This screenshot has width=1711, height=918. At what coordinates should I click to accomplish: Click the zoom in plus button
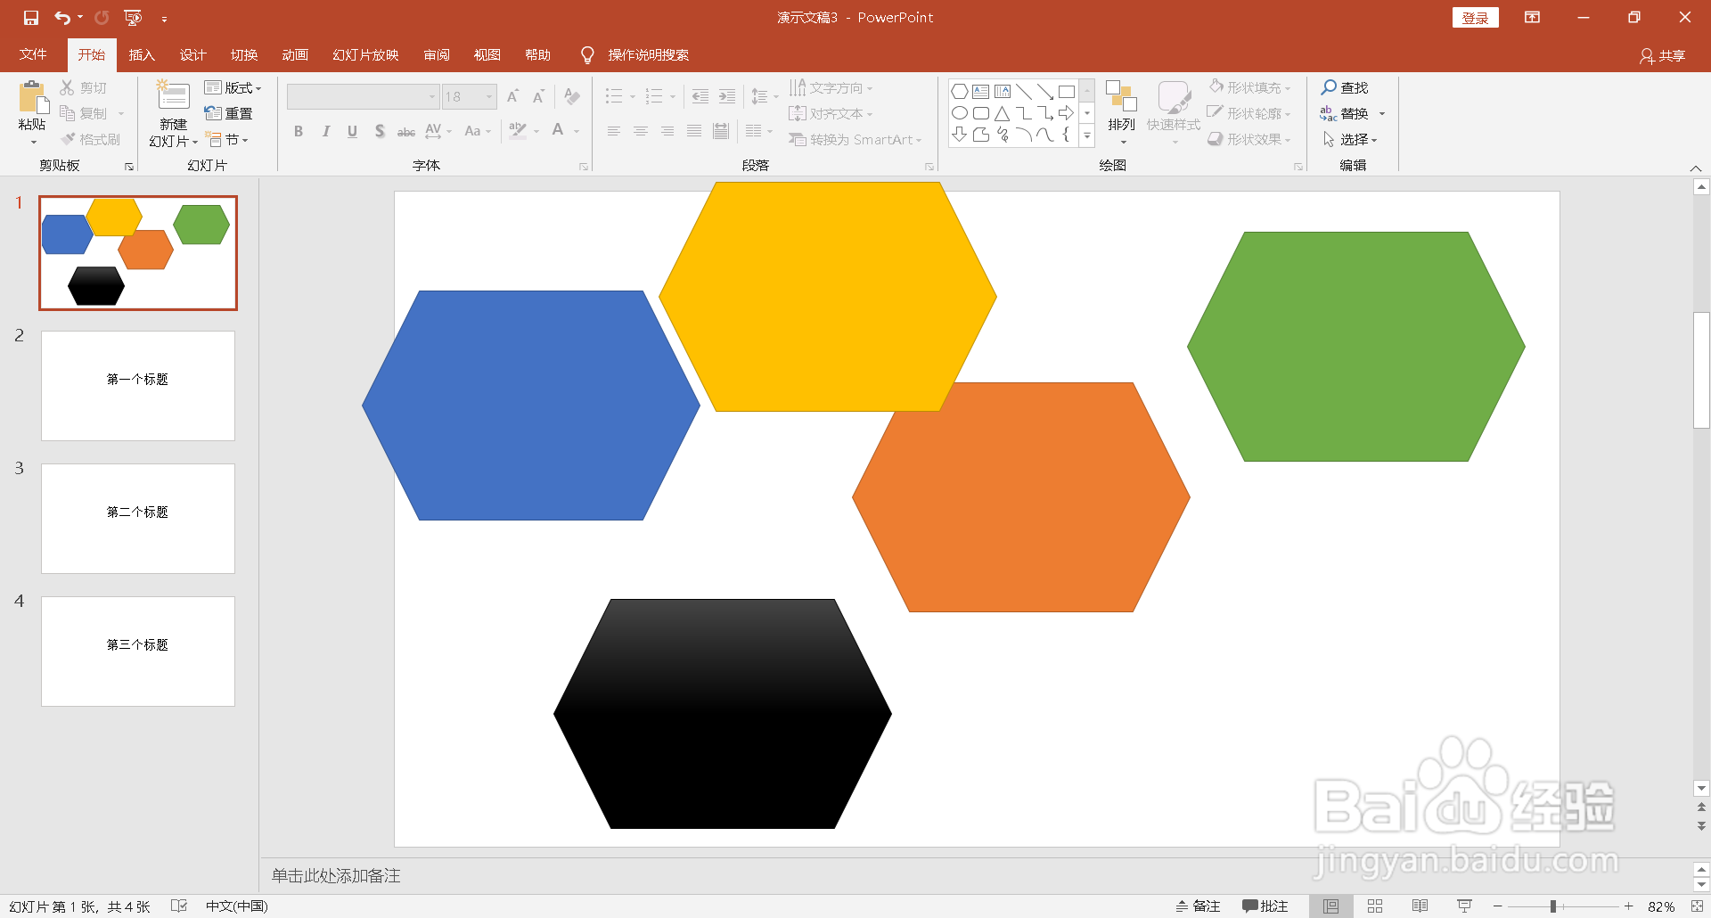pos(1628,906)
